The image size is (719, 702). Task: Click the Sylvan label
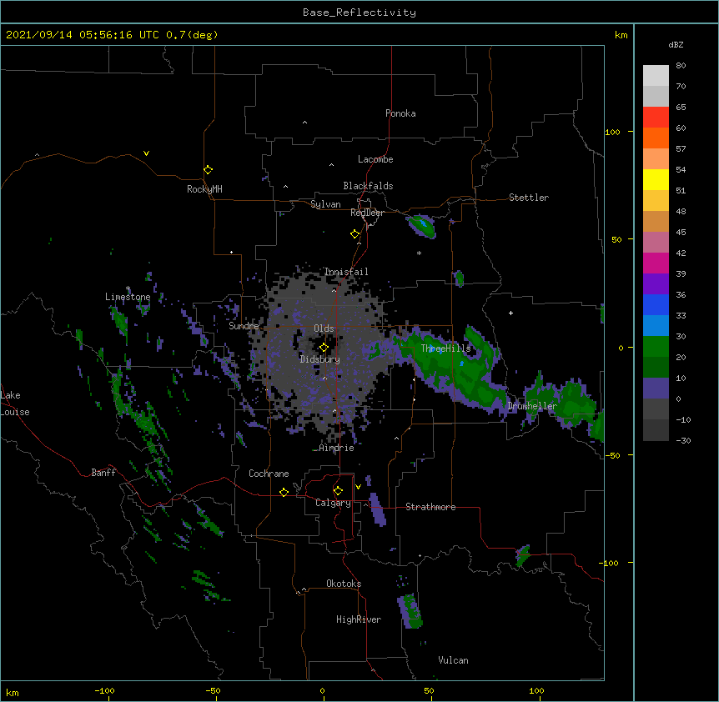point(325,204)
